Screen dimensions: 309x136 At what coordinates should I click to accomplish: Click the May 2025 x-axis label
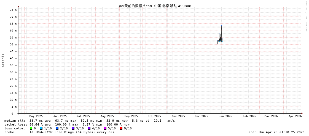click(36, 116)
